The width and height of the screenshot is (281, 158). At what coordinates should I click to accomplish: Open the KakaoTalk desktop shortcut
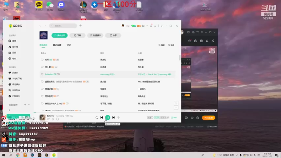click(x=39, y=6)
